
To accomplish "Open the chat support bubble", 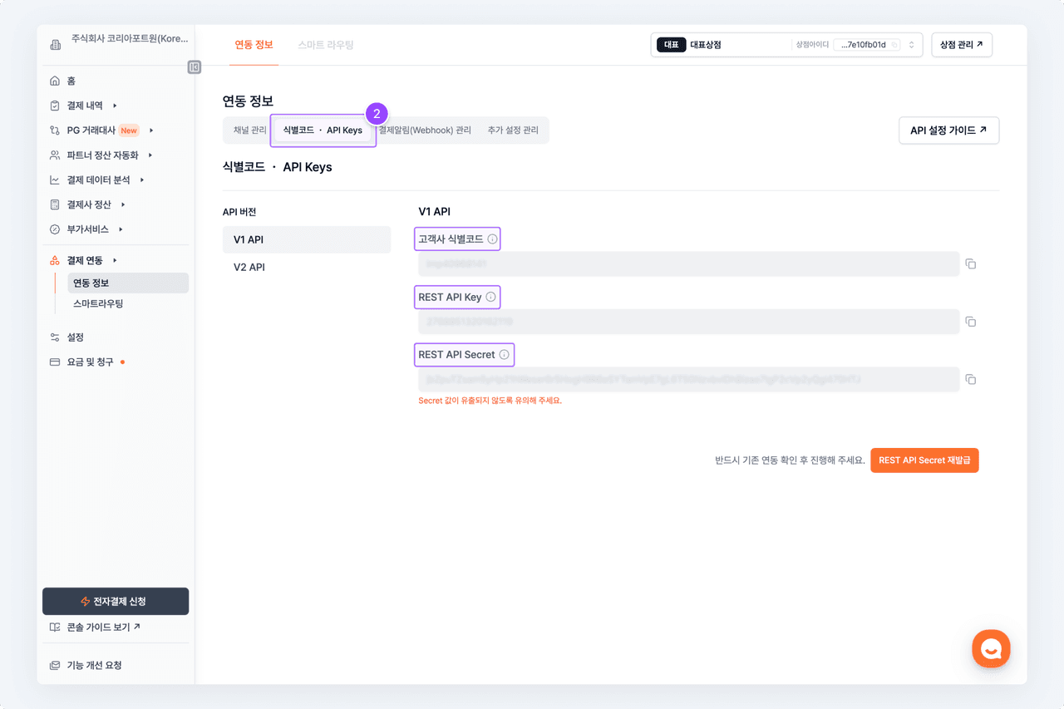I will pos(991,649).
